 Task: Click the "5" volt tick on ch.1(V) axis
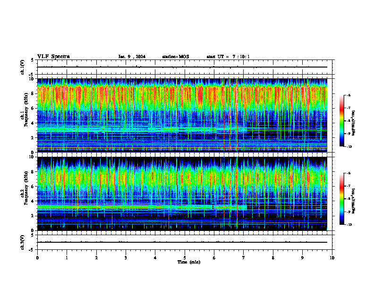[x=32, y=60]
